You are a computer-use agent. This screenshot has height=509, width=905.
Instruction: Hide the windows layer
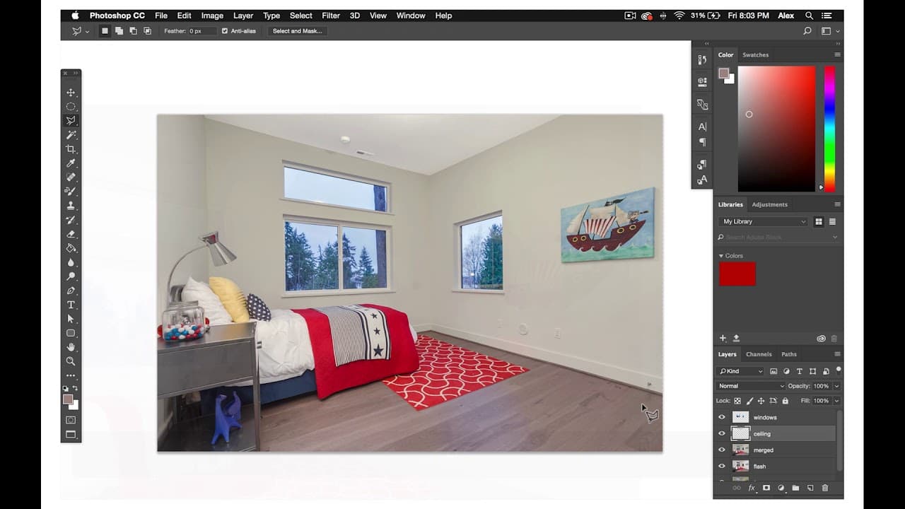(x=722, y=417)
